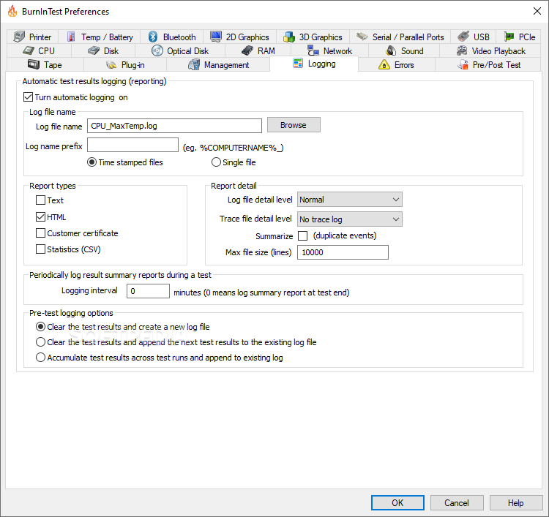Switch to the Disk tab

(103, 50)
